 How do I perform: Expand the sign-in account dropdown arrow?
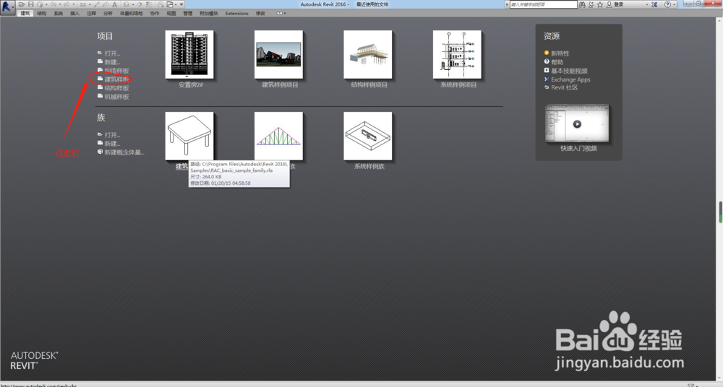(647, 4)
